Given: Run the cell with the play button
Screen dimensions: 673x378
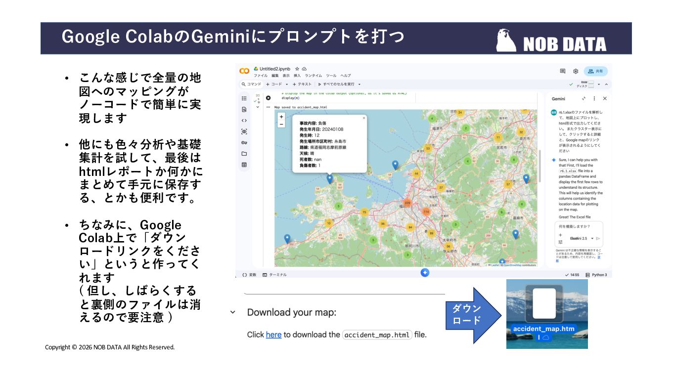Looking at the screenshot, I should point(268,98).
